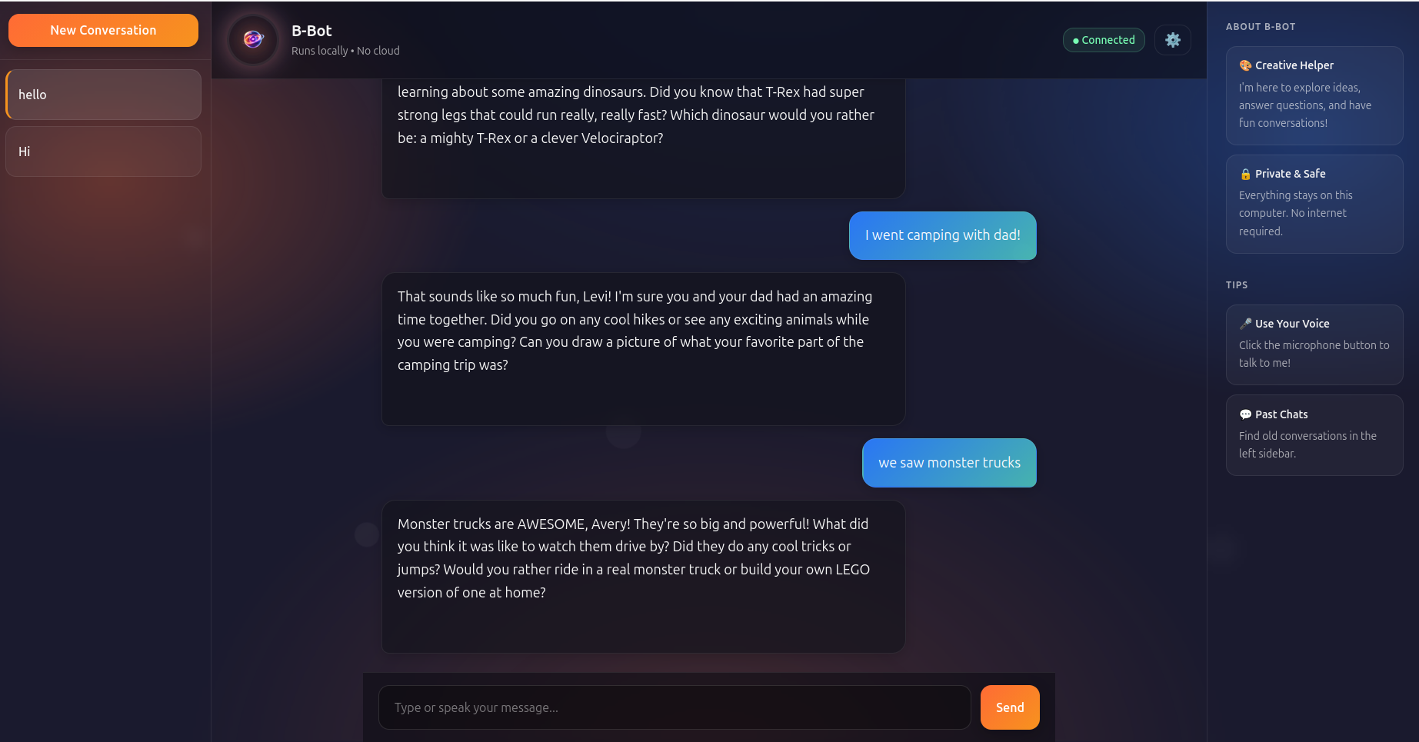This screenshot has width=1419, height=742.
Task: Click the Creative Helper palette icon
Action: [1244, 65]
